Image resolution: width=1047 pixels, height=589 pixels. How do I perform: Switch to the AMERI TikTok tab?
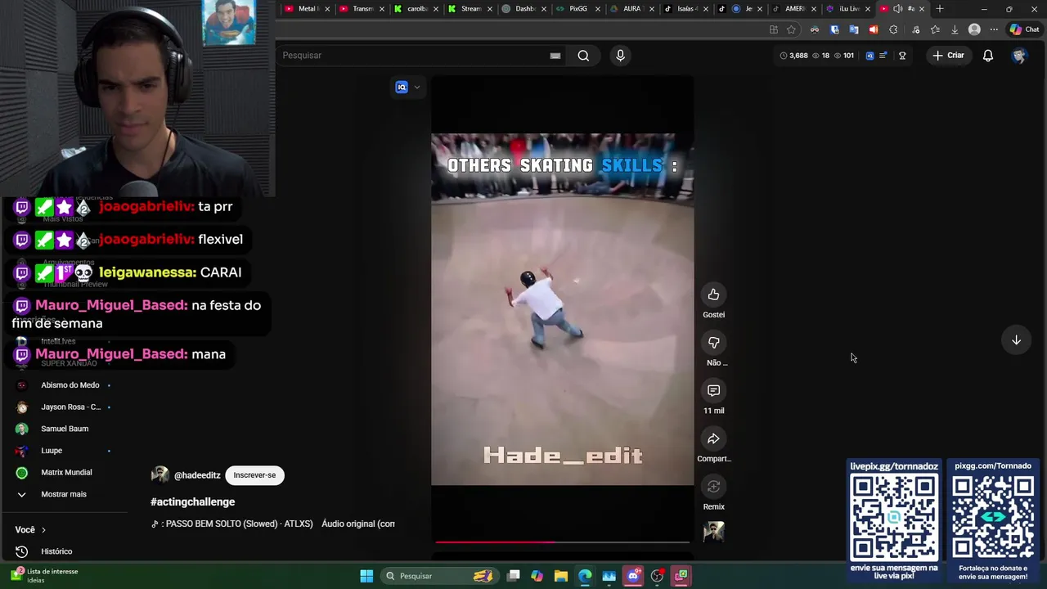[793, 9]
